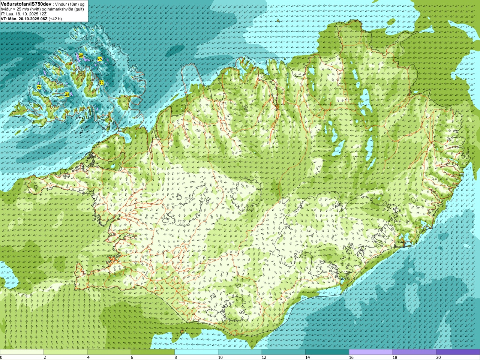Click the yellow gust marker labeled 26

tap(39, 87)
